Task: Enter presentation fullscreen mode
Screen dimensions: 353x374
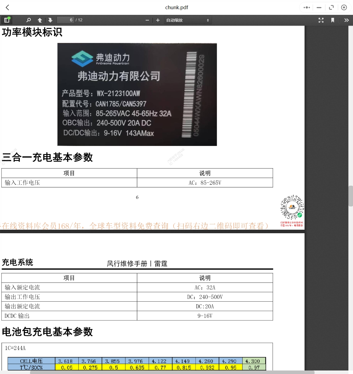Action: (321, 20)
